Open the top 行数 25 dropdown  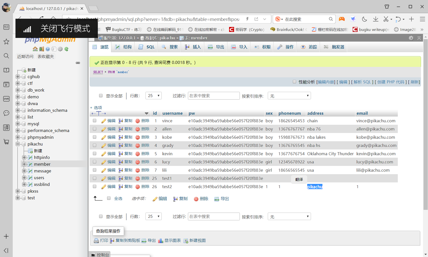click(x=153, y=96)
